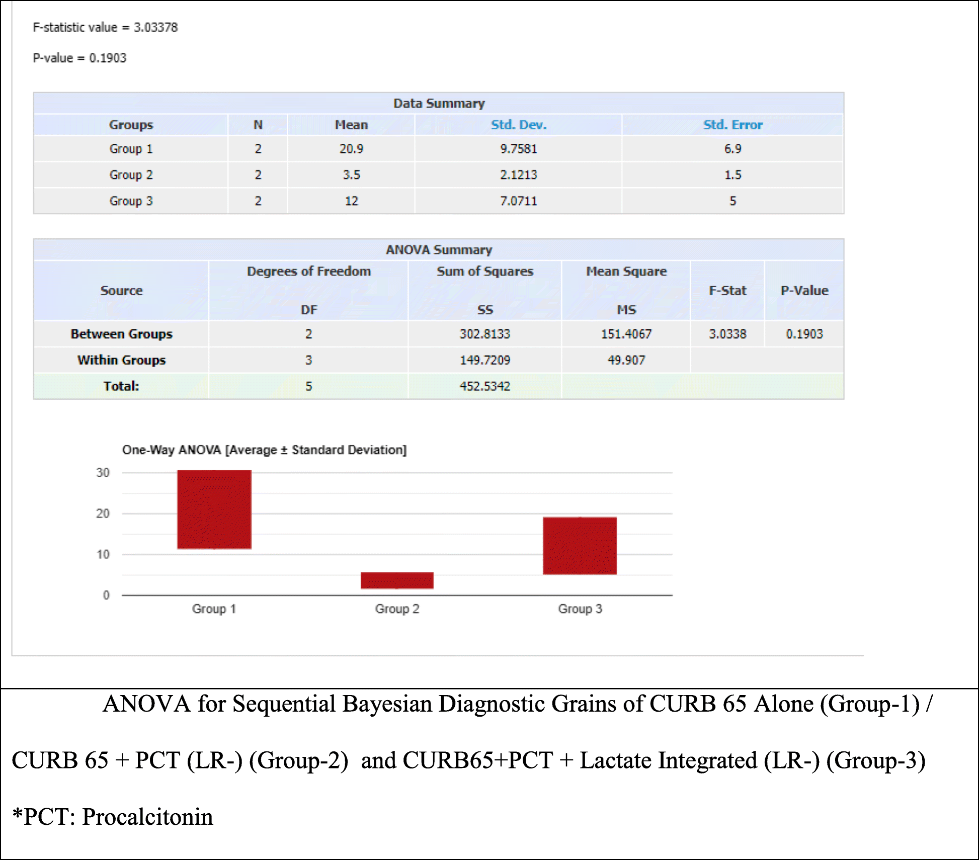This screenshot has height=860, width=979.
Task: Click the y-axis tick label 10
Action: pos(103,554)
